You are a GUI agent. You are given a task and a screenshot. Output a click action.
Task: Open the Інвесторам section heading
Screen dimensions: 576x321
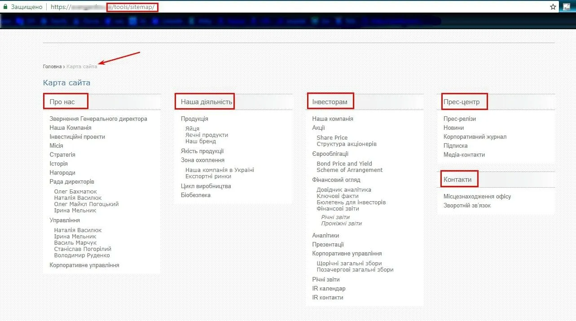330,102
